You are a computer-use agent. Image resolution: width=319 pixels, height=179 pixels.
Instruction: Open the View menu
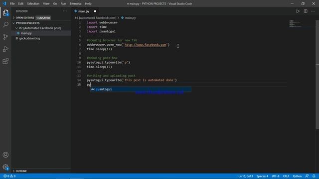(x=46, y=3)
